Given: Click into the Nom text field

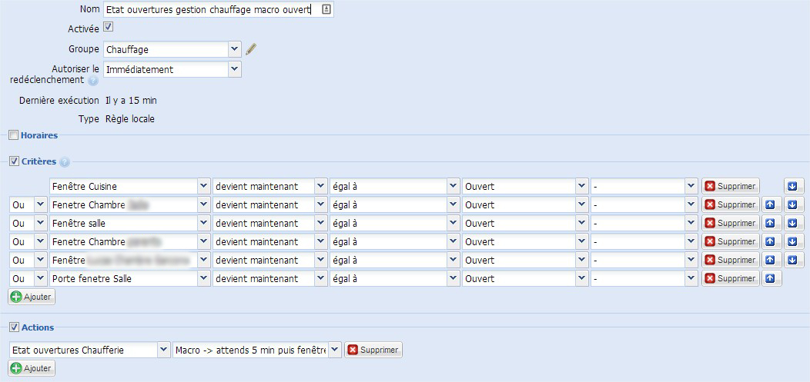Looking at the screenshot, I should (x=208, y=10).
